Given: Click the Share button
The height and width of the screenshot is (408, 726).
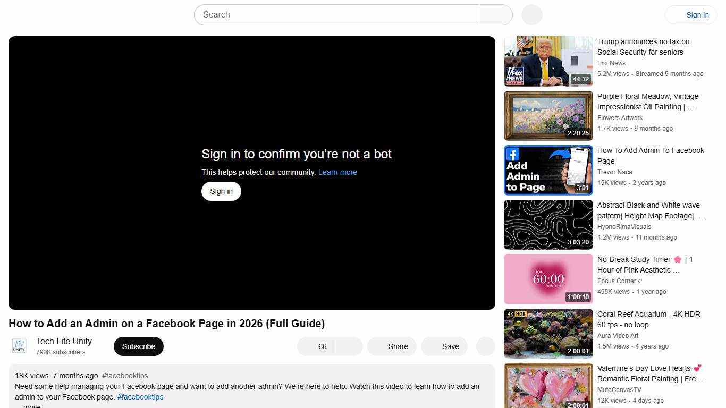Looking at the screenshot, I should click(392, 346).
